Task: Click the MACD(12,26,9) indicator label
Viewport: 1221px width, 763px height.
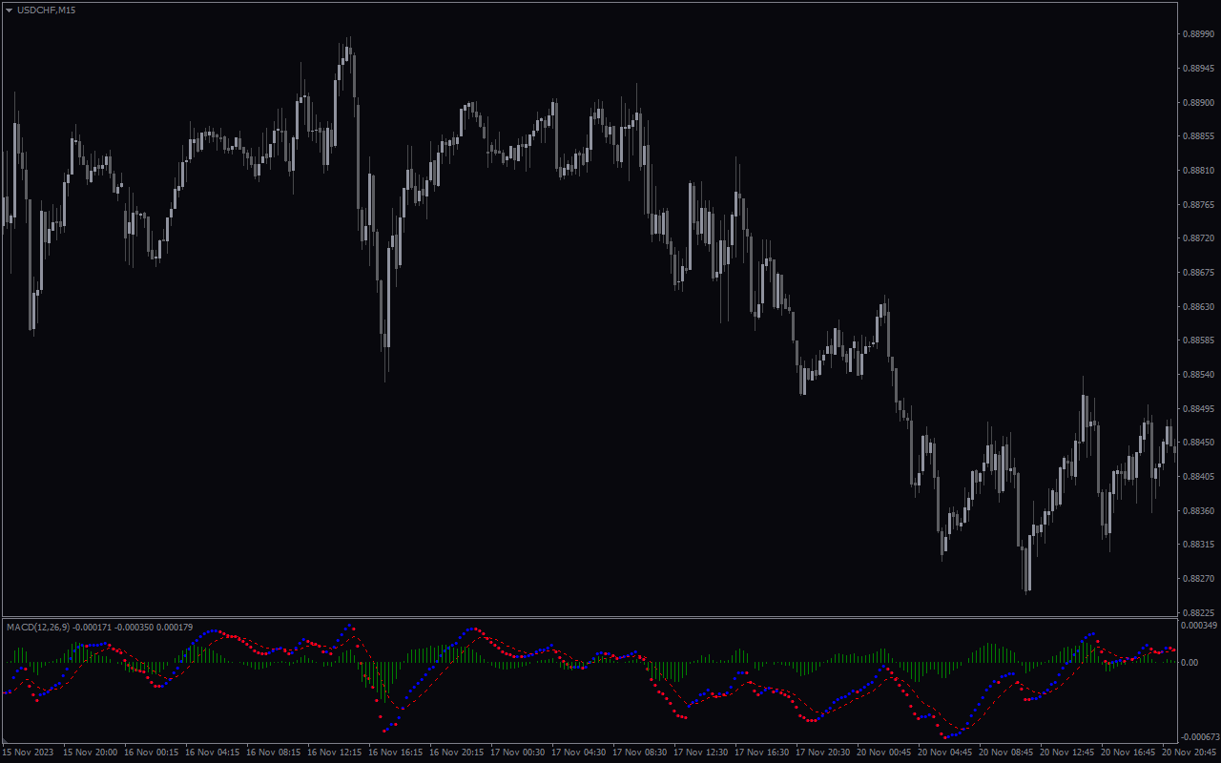Action: pyautogui.click(x=36, y=627)
